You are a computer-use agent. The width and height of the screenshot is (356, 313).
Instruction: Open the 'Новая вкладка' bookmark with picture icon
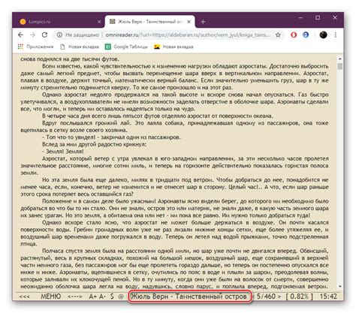click(173, 47)
